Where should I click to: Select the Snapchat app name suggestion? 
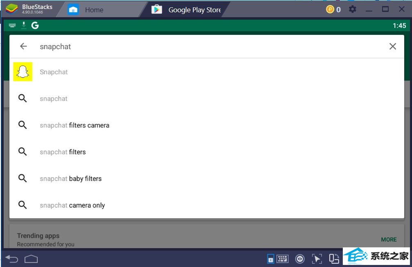pyautogui.click(x=54, y=72)
